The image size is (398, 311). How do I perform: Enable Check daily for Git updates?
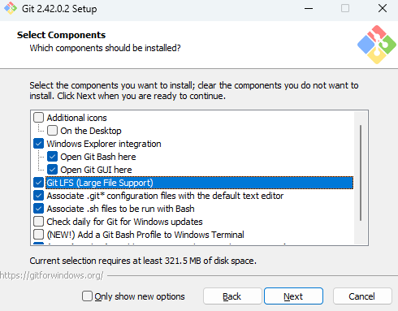(x=38, y=222)
